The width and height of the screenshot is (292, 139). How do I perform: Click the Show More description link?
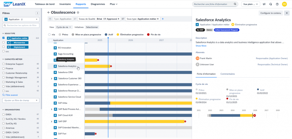201,46
